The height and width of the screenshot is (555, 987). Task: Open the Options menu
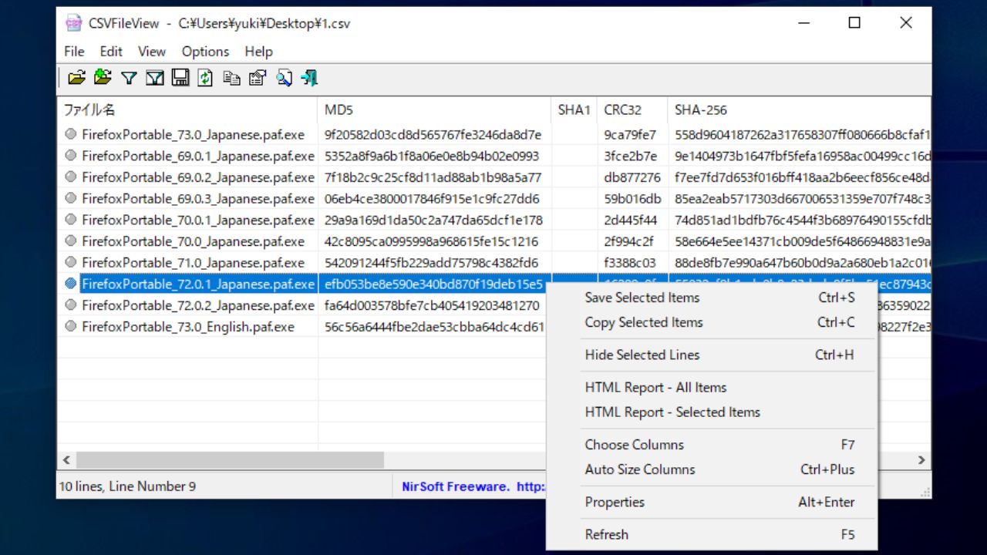click(x=205, y=52)
